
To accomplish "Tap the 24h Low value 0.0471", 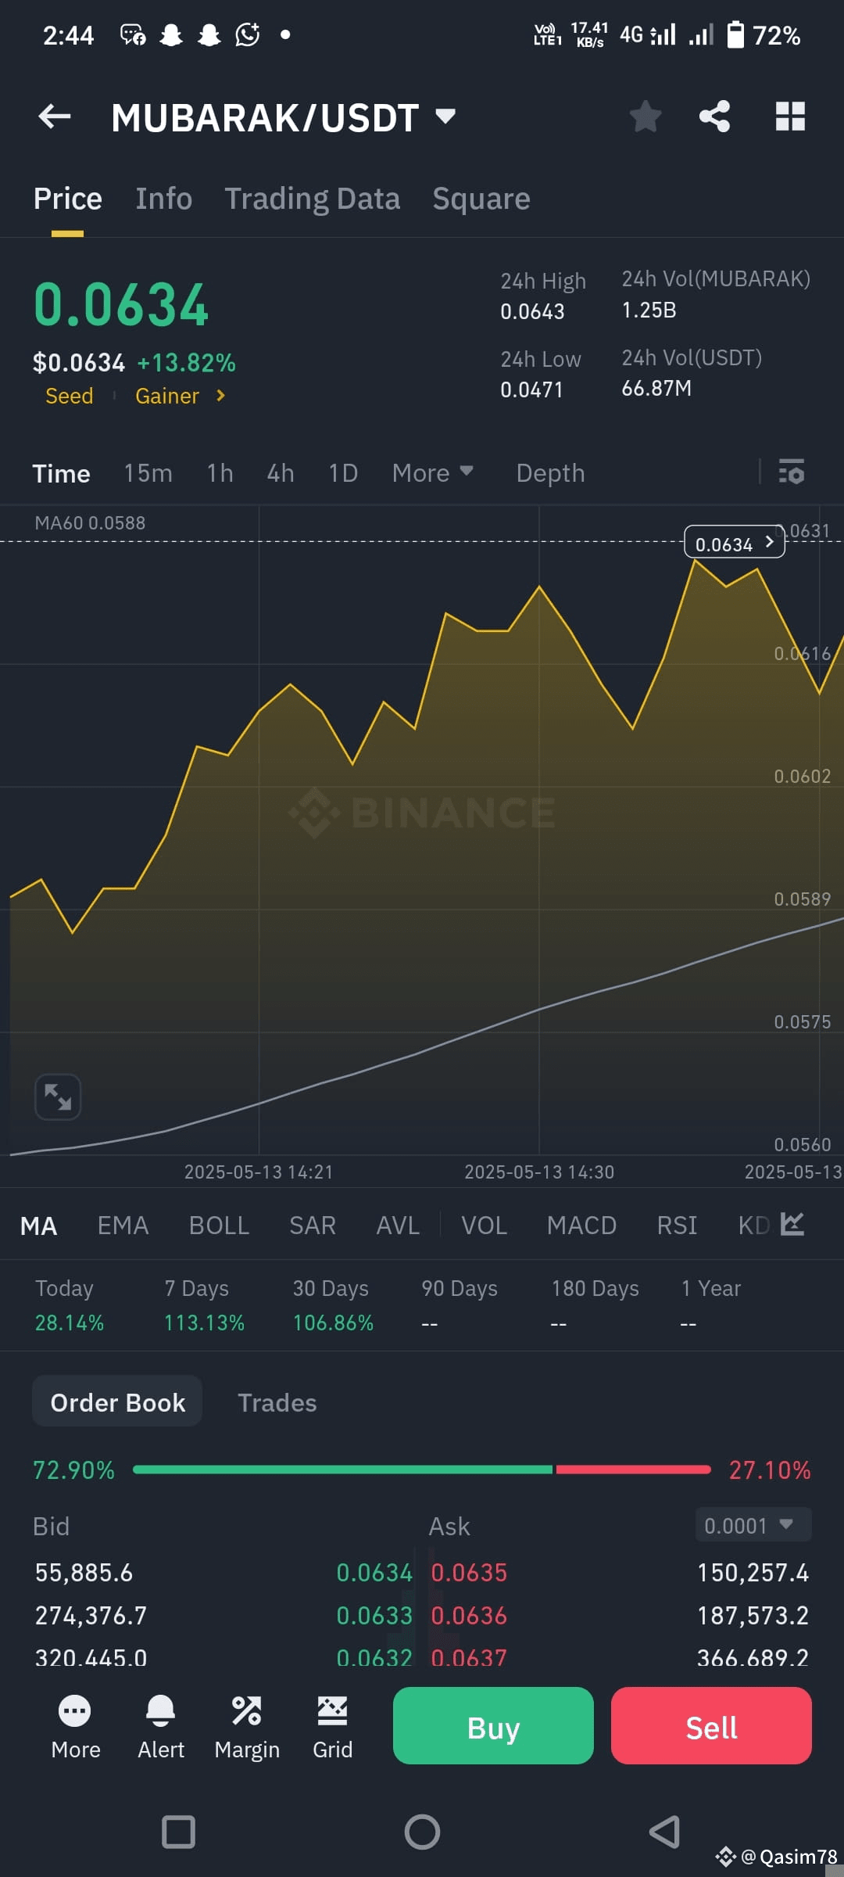I will pos(531,389).
